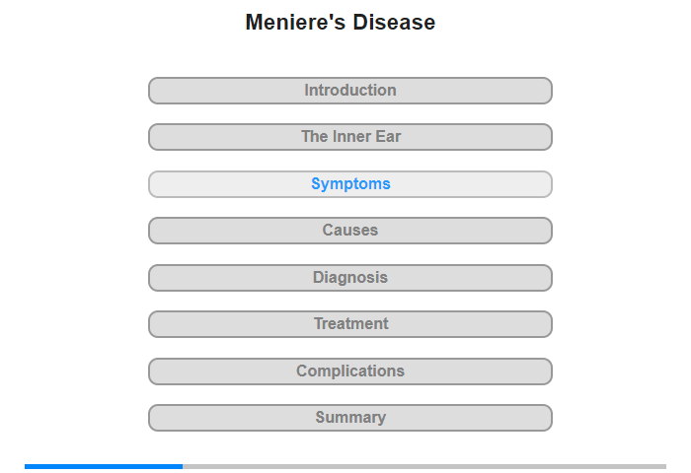Click the Summary button at the bottom
Screen dimensions: 691x473
pyautogui.click(x=350, y=418)
